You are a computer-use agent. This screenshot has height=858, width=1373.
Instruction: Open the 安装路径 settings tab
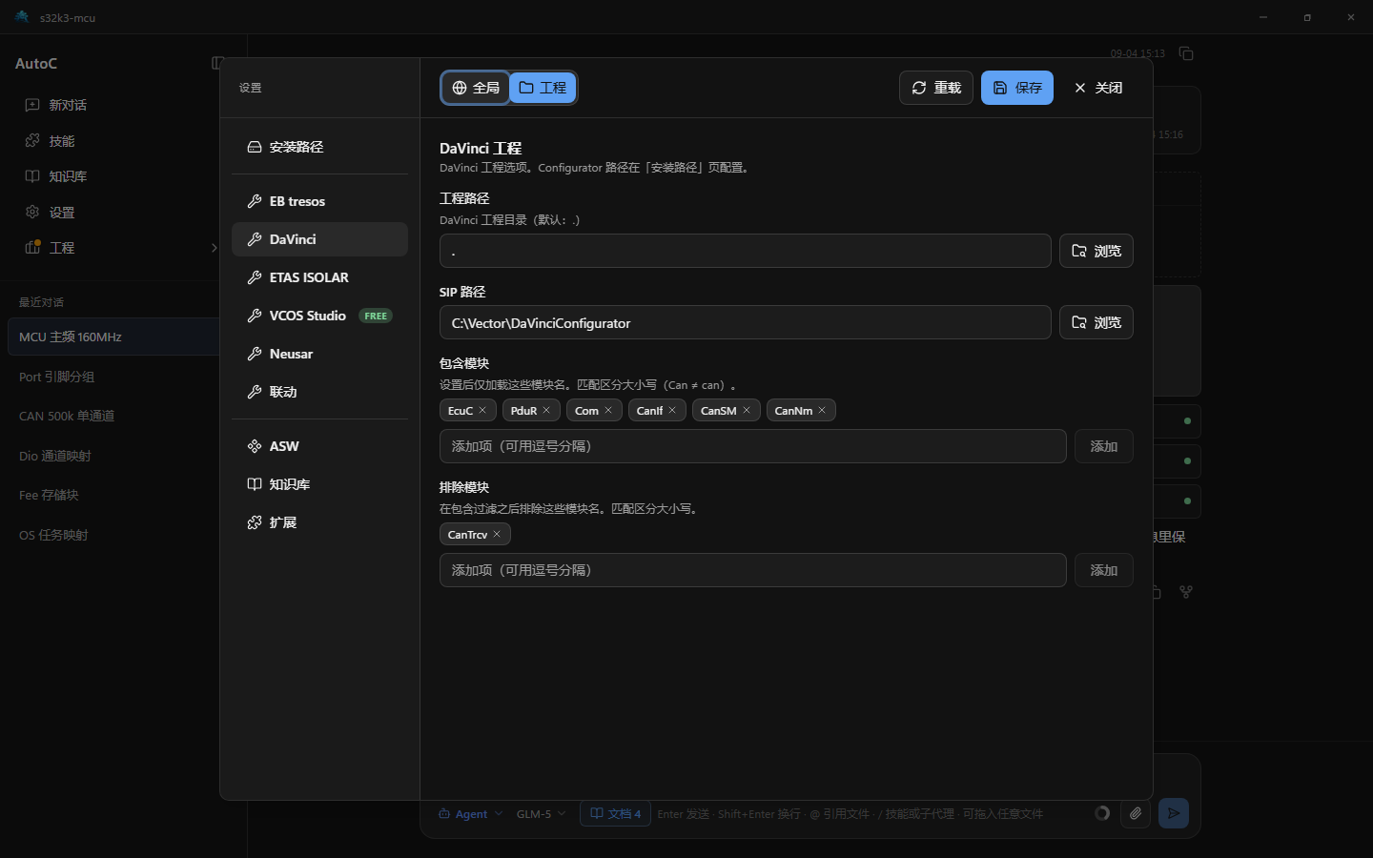(320, 147)
